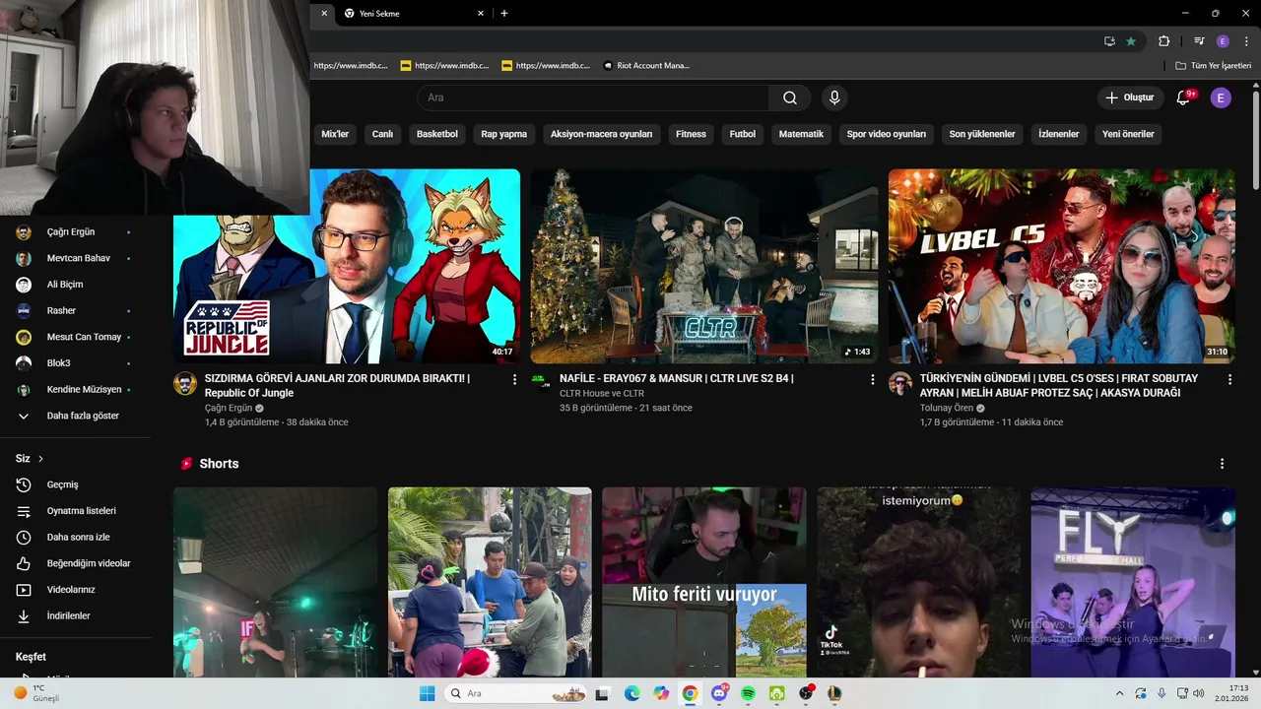Open Discord from the taskbar

719,693
